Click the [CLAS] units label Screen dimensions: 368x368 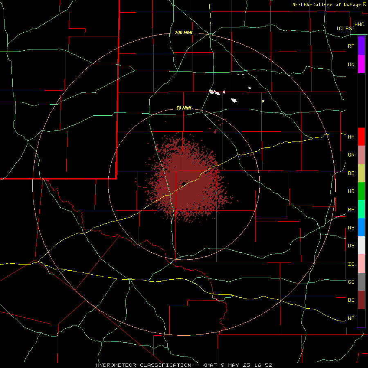pos(346,28)
